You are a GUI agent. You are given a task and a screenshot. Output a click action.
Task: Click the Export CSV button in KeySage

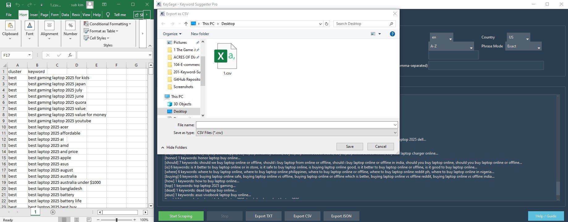303,216
